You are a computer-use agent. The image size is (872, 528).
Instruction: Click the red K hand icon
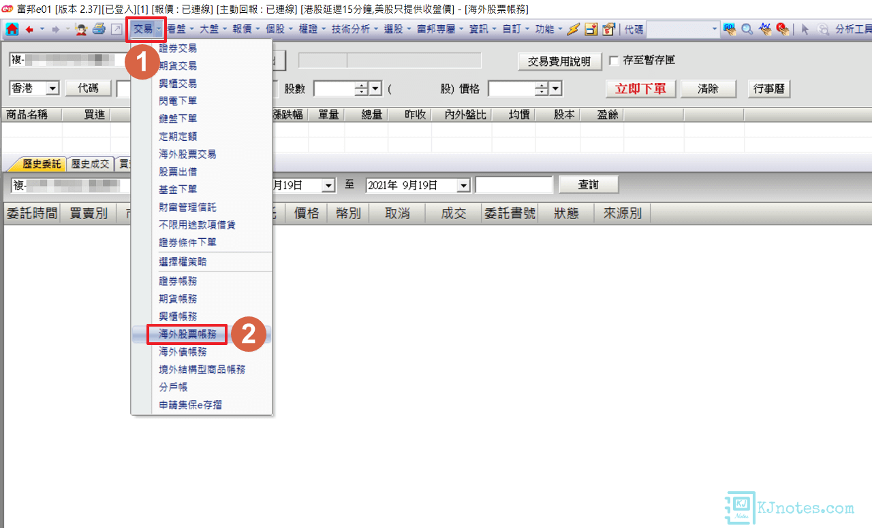click(x=783, y=29)
